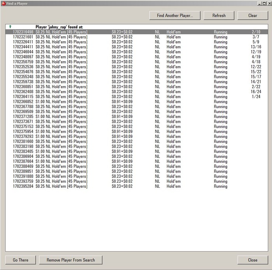Select tournament row 1702326411
This screenshot has height=270, width=272.
[x=137, y=42]
